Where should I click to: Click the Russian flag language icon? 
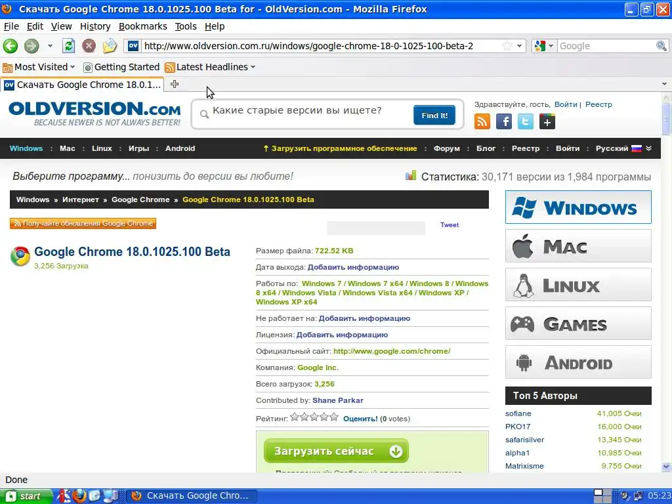coord(637,148)
